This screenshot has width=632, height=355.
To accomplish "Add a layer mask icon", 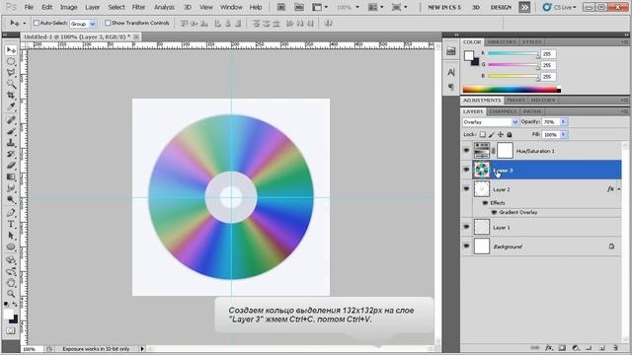I will pyautogui.click(x=562, y=348).
